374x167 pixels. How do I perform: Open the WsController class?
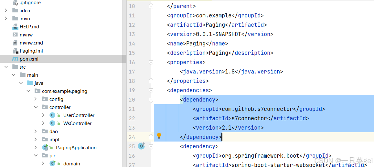(77, 123)
